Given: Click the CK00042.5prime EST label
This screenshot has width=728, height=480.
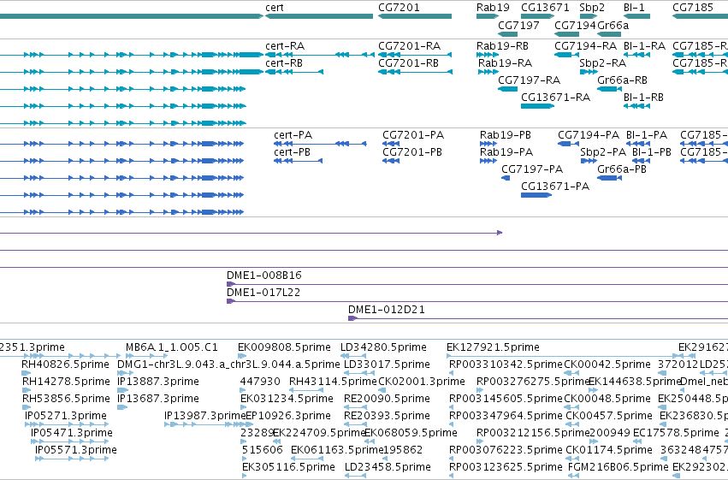Looking at the screenshot, I should click(x=607, y=364).
